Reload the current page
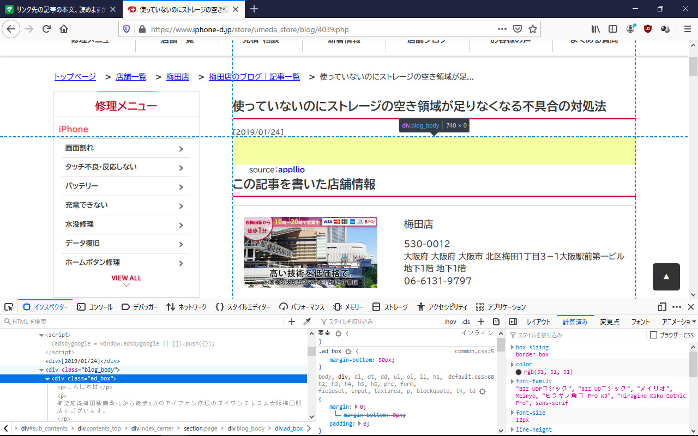The height and width of the screenshot is (436, 698). coord(46,29)
